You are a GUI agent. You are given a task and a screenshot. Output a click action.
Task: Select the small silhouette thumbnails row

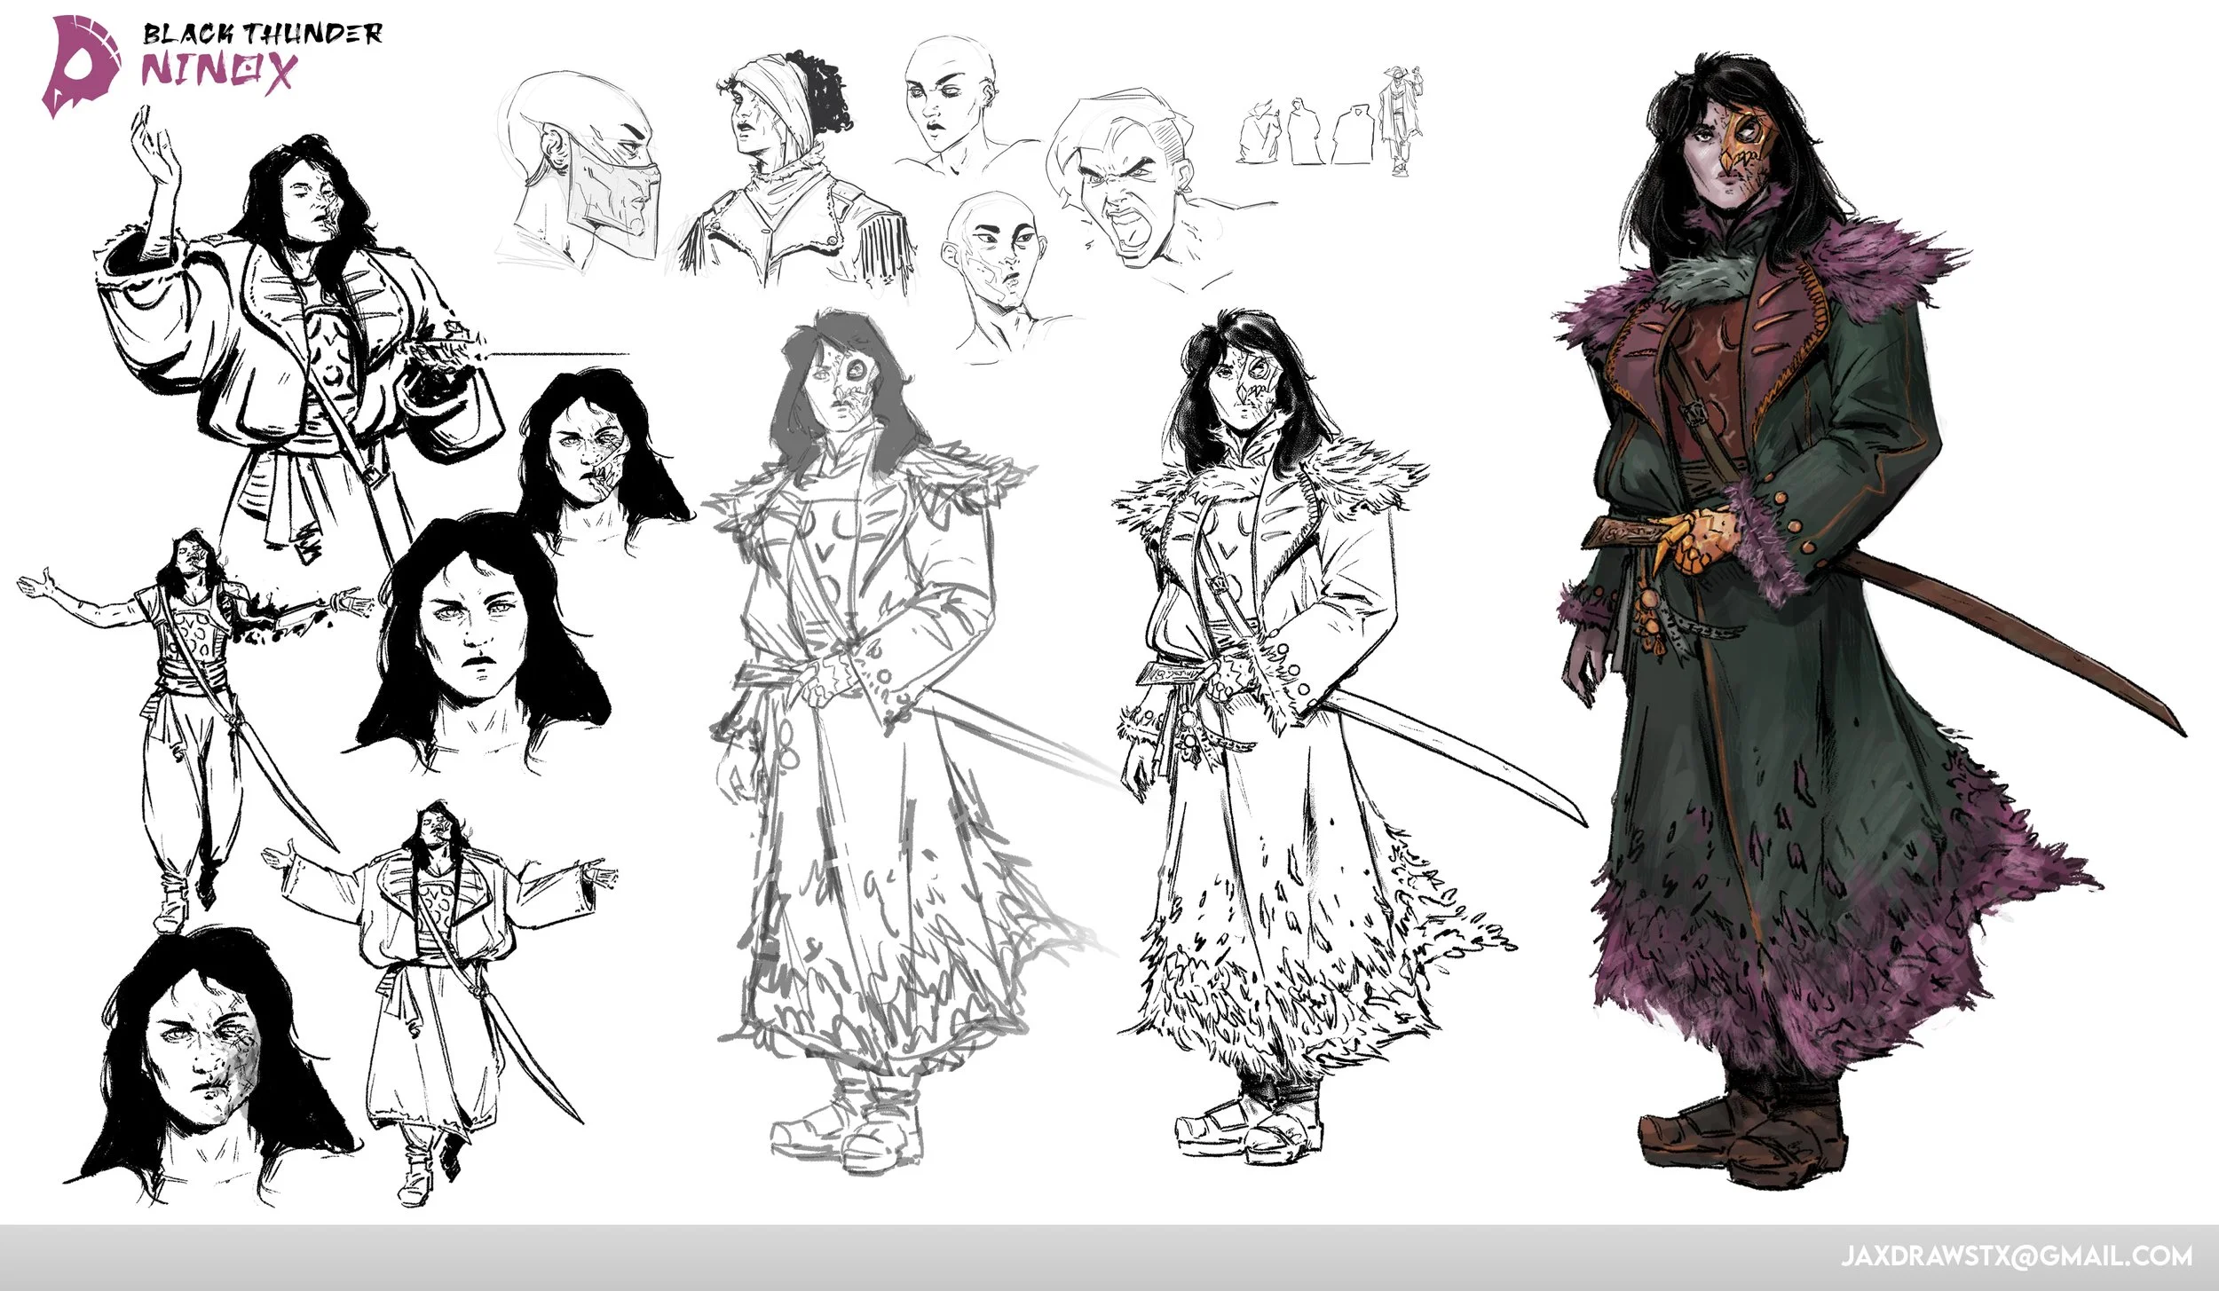tap(1330, 124)
